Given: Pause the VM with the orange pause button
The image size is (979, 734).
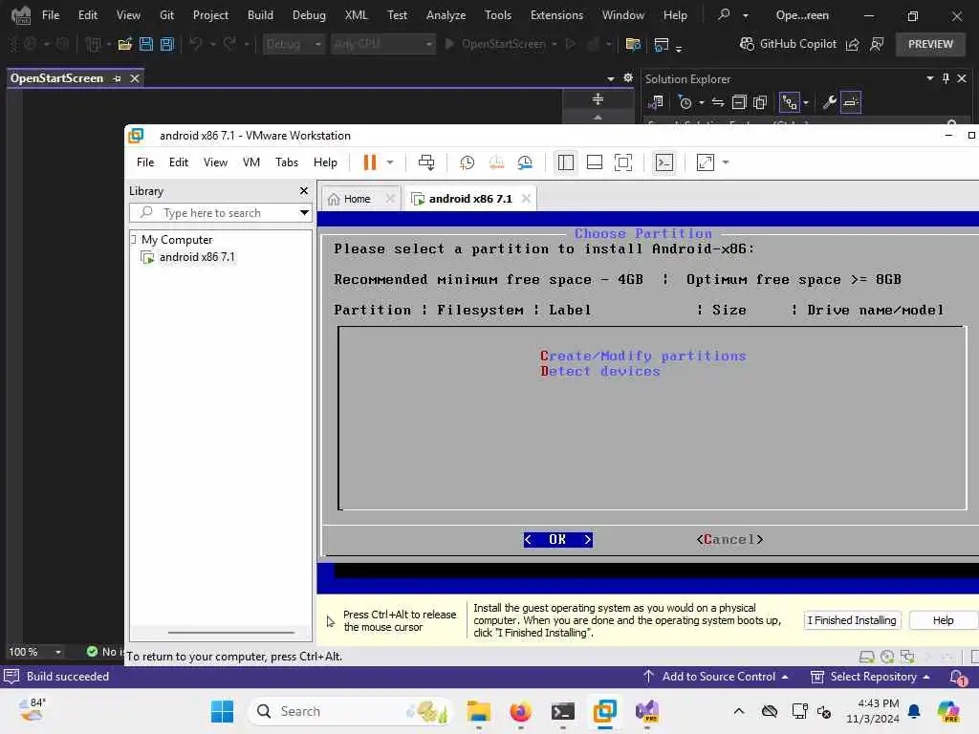Looking at the screenshot, I should [x=370, y=162].
